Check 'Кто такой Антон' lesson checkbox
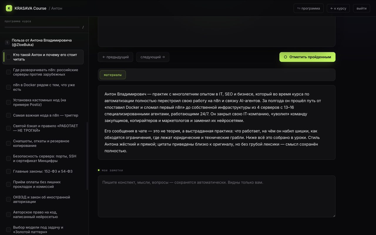 click(x=9, y=57)
